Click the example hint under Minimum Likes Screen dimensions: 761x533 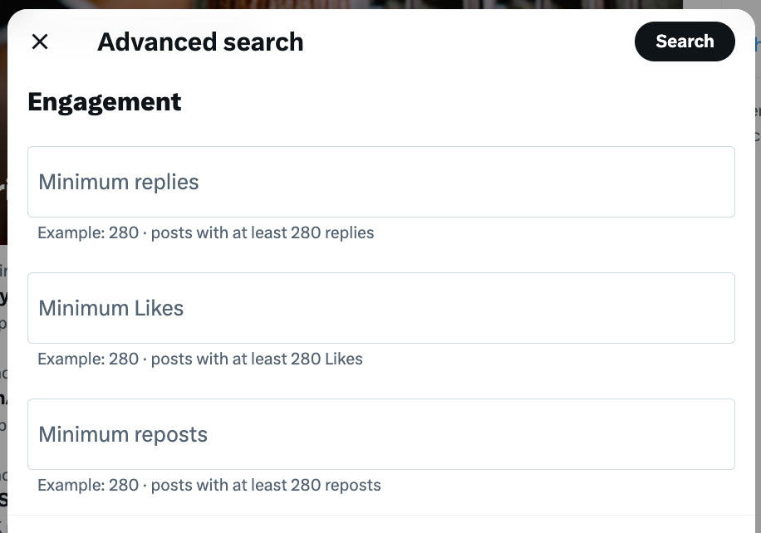coord(199,359)
